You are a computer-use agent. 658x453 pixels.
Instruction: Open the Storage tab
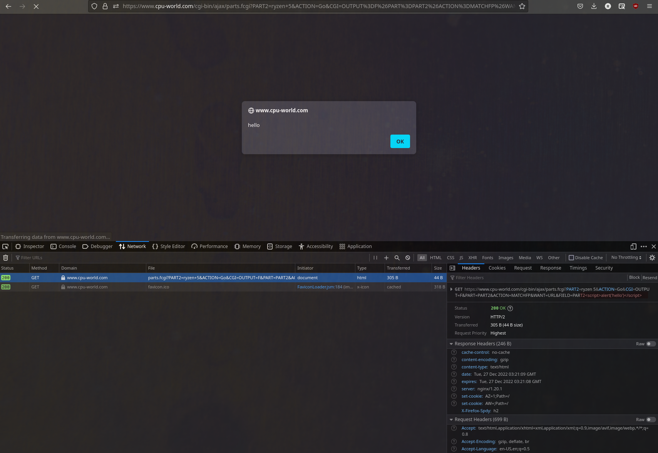pyautogui.click(x=280, y=246)
